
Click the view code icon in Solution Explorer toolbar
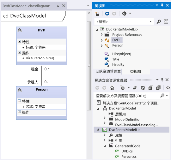[x=168, y=88]
